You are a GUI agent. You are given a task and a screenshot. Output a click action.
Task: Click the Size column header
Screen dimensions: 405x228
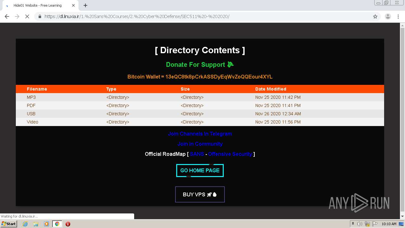(x=185, y=89)
